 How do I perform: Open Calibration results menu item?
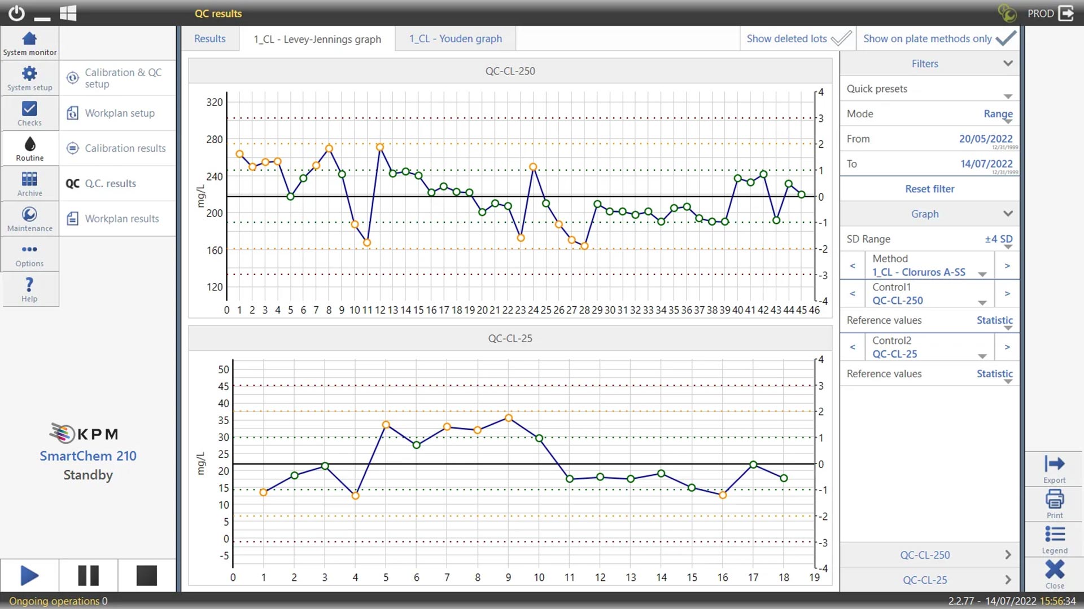[125, 148]
